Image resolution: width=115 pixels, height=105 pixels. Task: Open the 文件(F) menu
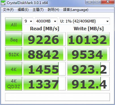(x=8, y=10)
